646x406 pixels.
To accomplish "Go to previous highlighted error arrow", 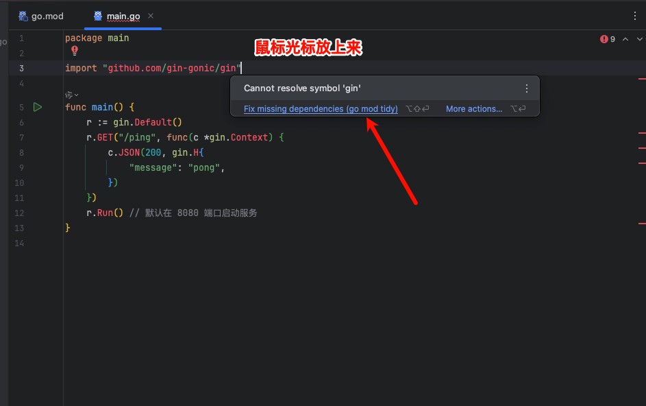I will [625, 39].
